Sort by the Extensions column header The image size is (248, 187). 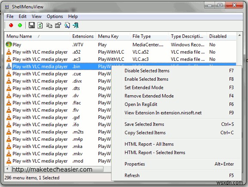tap(83, 36)
